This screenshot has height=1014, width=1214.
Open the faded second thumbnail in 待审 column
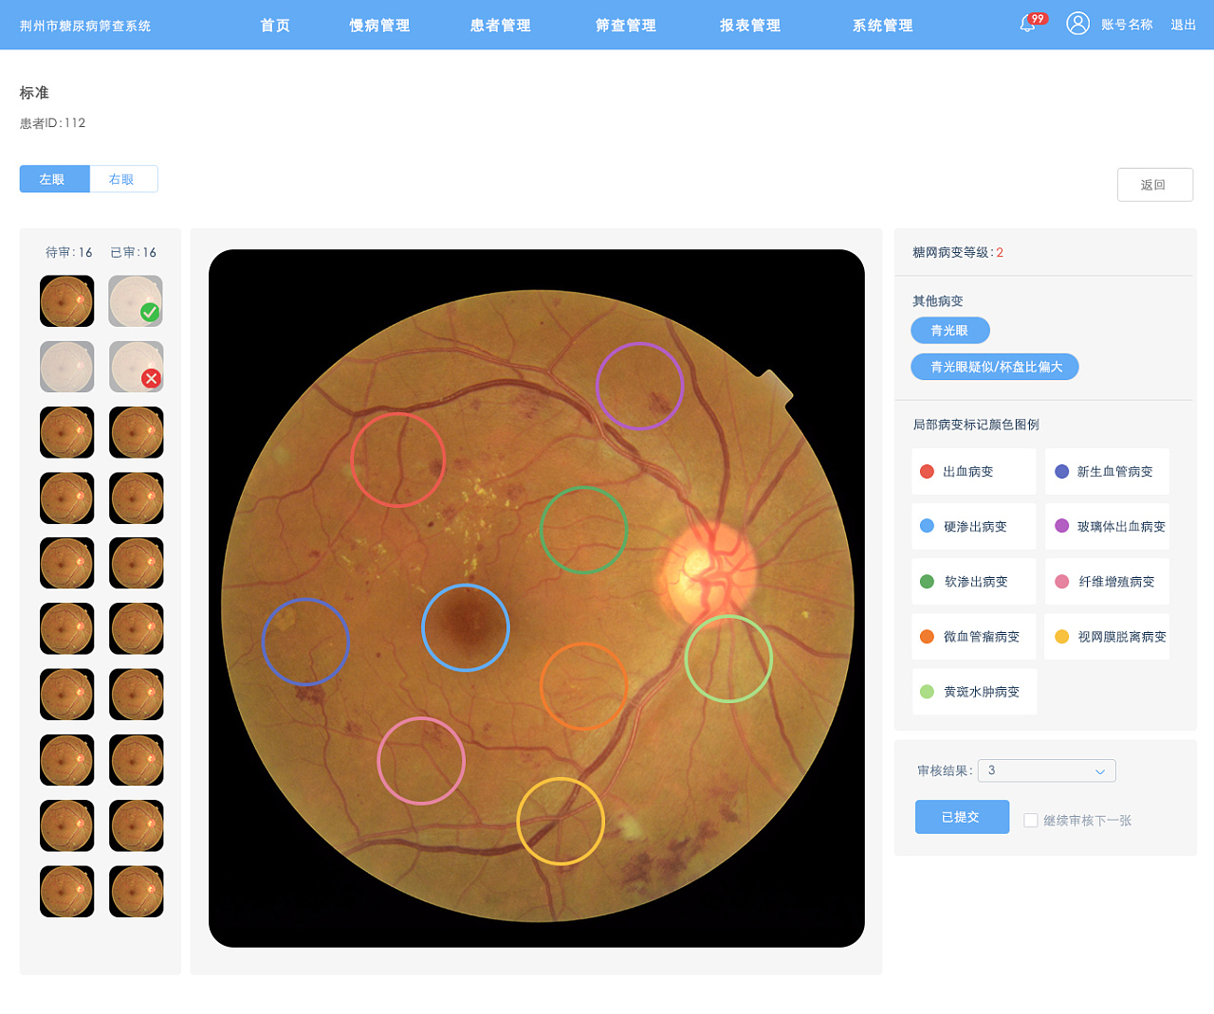[66, 367]
